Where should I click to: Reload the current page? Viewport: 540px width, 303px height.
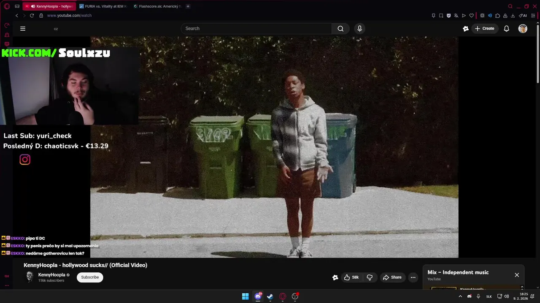(32, 16)
